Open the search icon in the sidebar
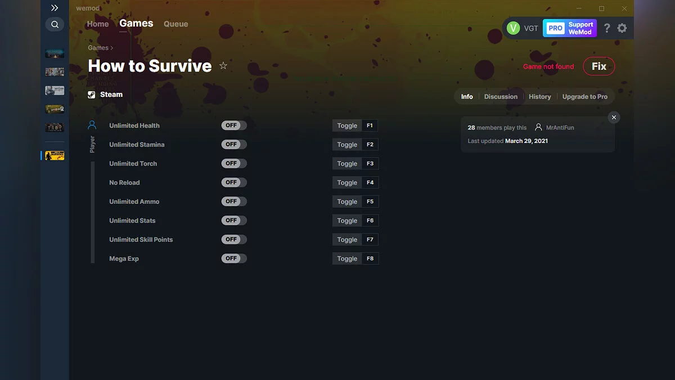The image size is (675, 380). coord(55,24)
